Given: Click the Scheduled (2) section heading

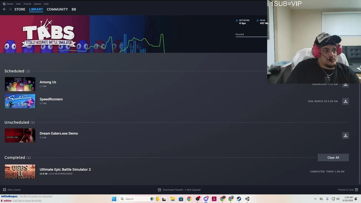Looking at the screenshot, I should pos(17,71).
